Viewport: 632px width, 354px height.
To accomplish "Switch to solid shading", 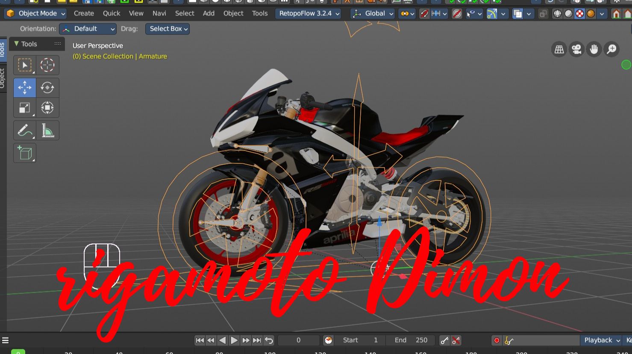I will 569,14.
